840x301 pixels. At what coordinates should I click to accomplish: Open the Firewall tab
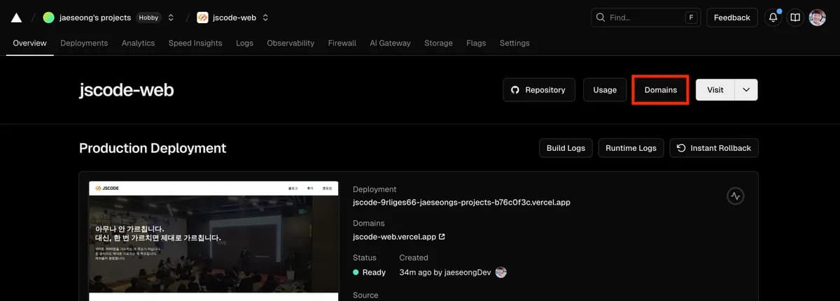342,43
